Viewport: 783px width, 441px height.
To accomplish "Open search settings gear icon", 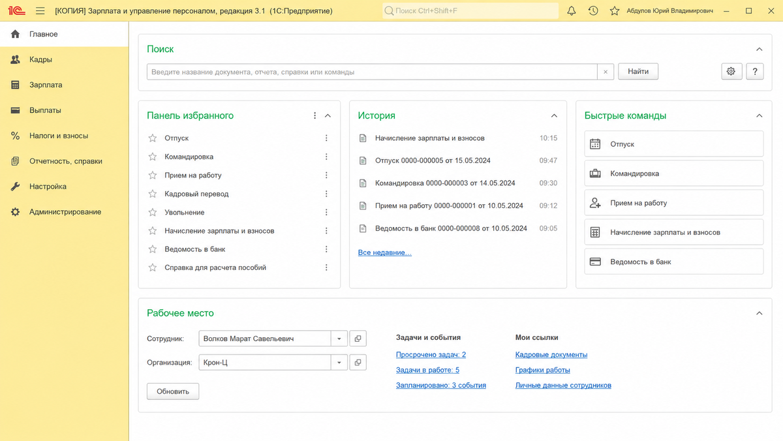I will point(731,72).
